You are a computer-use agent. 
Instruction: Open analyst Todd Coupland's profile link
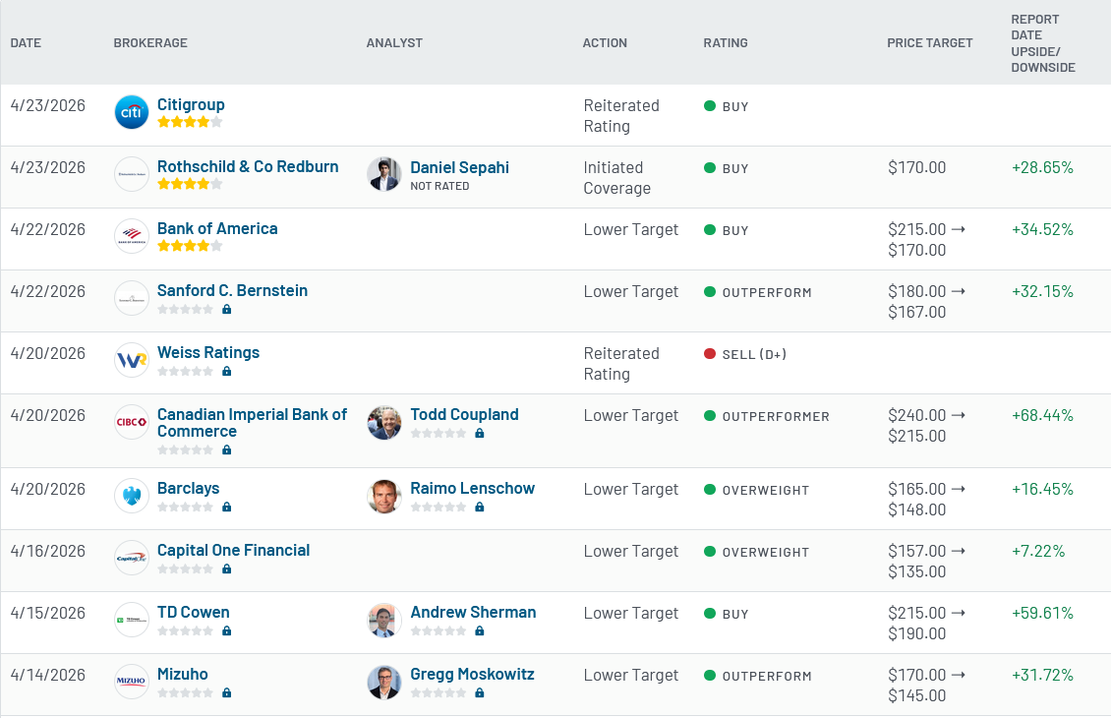(x=465, y=415)
